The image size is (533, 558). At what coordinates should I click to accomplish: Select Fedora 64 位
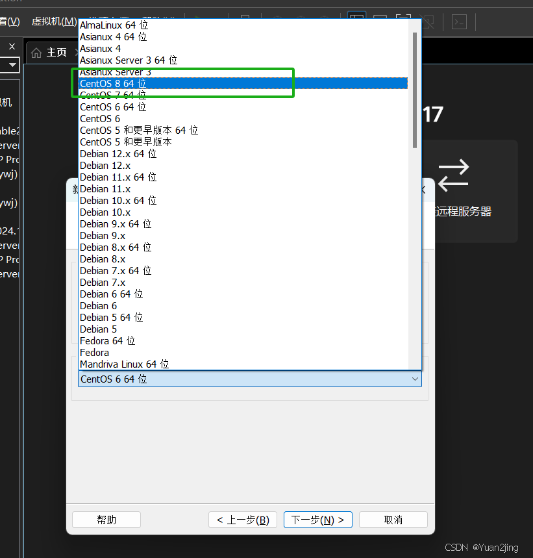243,341
